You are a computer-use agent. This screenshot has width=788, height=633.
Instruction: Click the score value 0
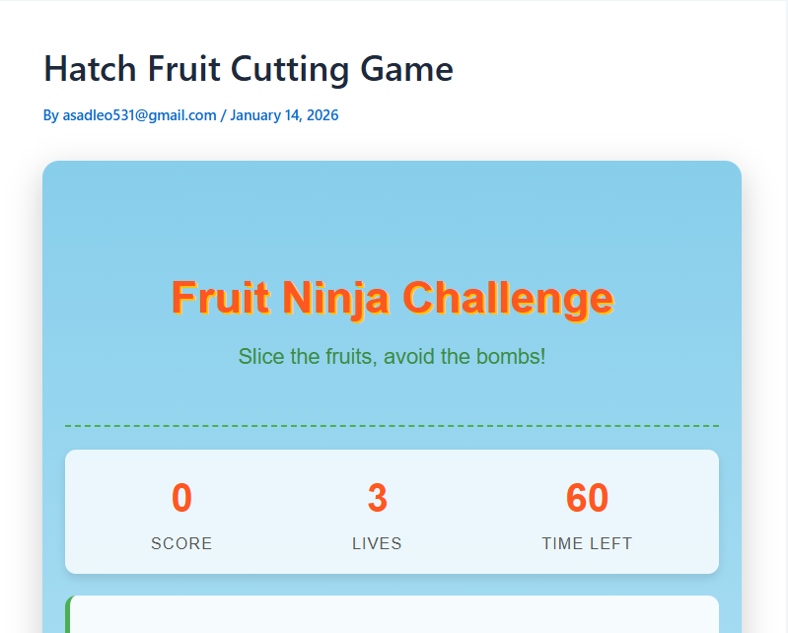point(181,499)
